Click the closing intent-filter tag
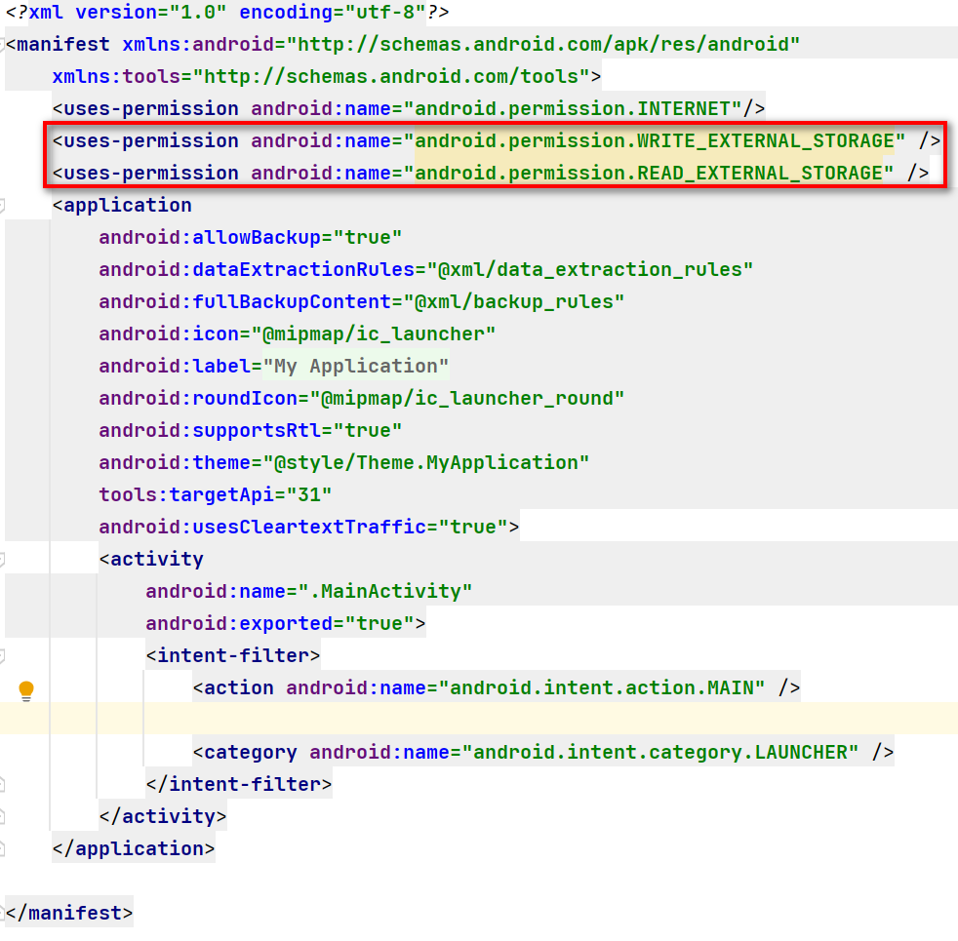This screenshot has width=958, height=941. [x=239, y=785]
